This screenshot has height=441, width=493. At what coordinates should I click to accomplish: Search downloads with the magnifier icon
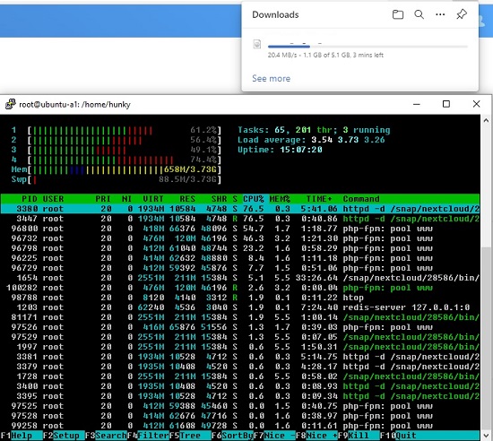click(x=419, y=14)
